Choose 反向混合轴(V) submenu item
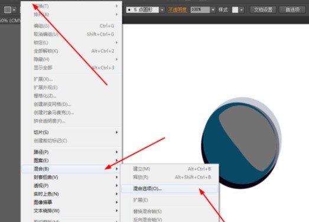Screen dimensions: 309x222 tap(170, 219)
